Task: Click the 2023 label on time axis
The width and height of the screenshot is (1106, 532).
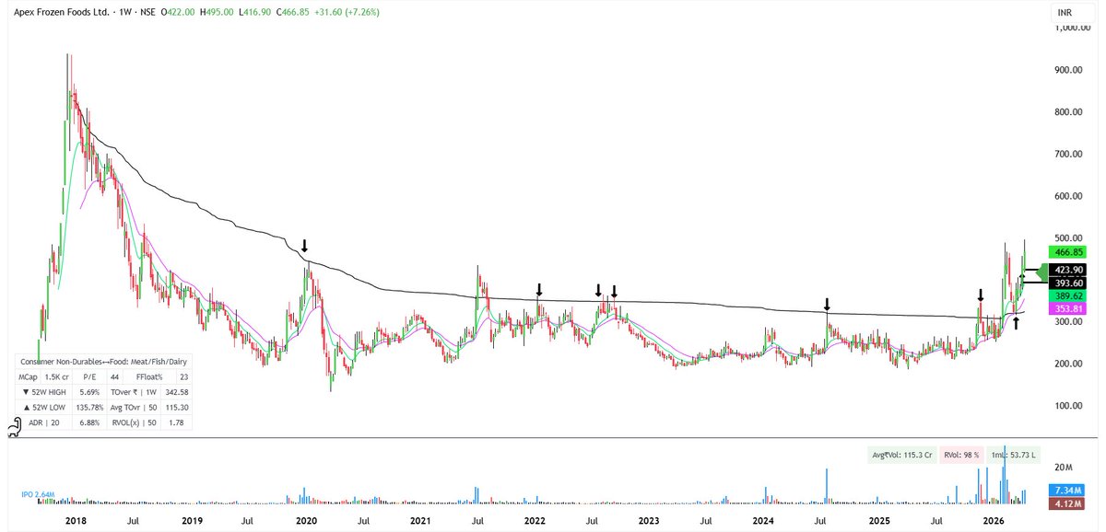Action: (648, 523)
